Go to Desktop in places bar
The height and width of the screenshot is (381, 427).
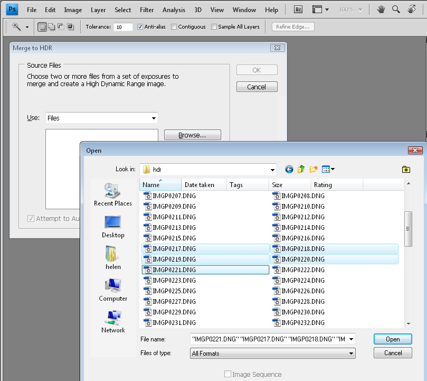(x=113, y=227)
